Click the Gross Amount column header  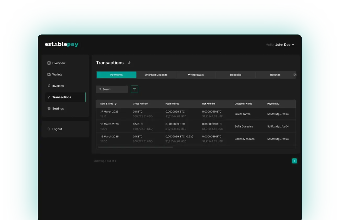coord(140,104)
